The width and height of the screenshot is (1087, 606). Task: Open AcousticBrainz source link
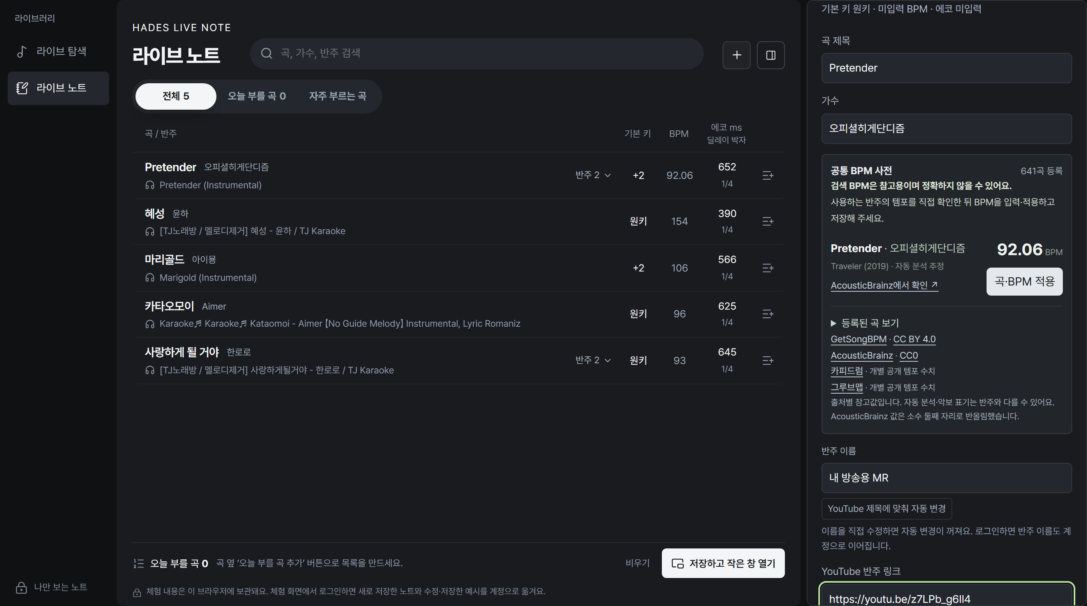click(861, 356)
